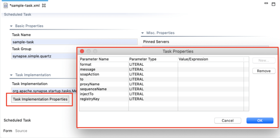The width and height of the screenshot is (280, 138).
Task: Collapse the Task Implementation section
Action: click(11, 75)
